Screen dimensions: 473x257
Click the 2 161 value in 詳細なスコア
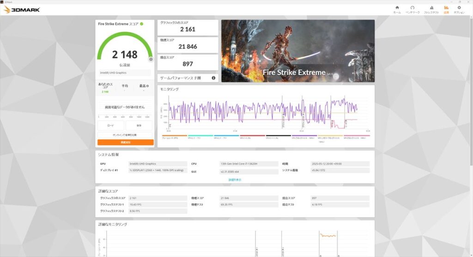click(158, 198)
